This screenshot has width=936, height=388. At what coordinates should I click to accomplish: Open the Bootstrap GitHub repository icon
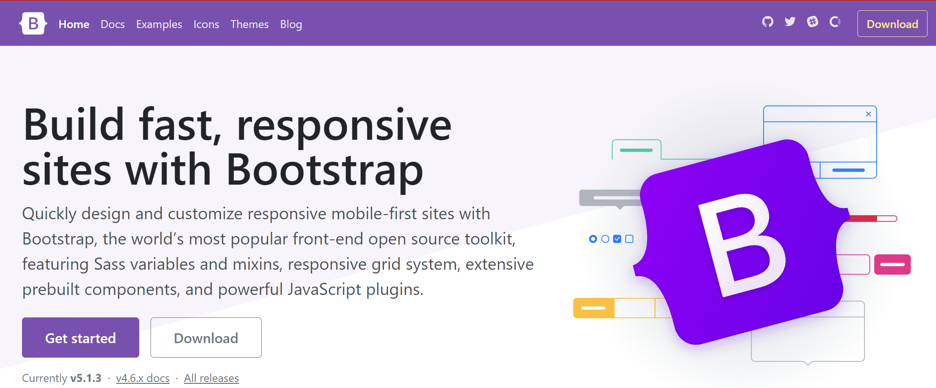coord(767,22)
